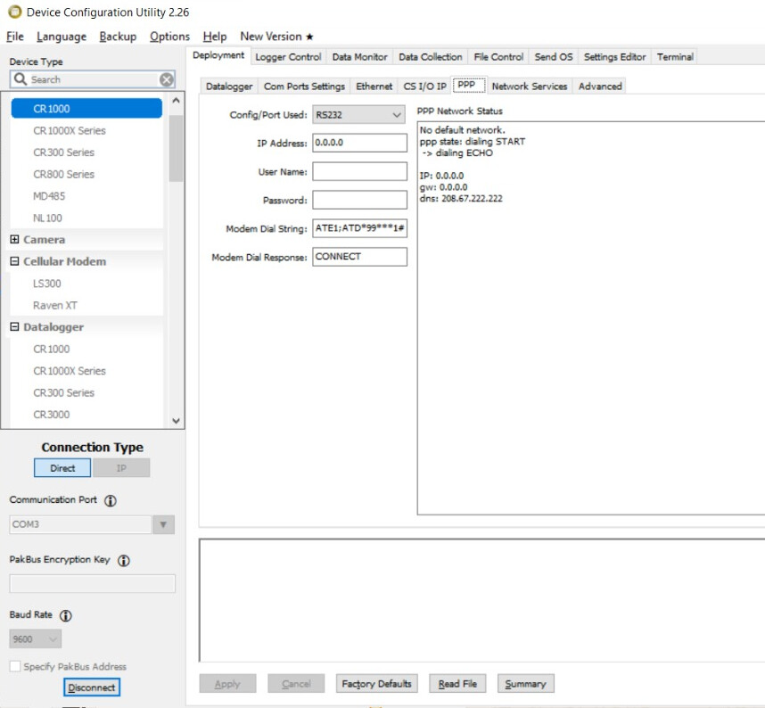This screenshot has height=708, width=765.
Task: Click the search magnifier icon in Device Type
Action: point(21,79)
